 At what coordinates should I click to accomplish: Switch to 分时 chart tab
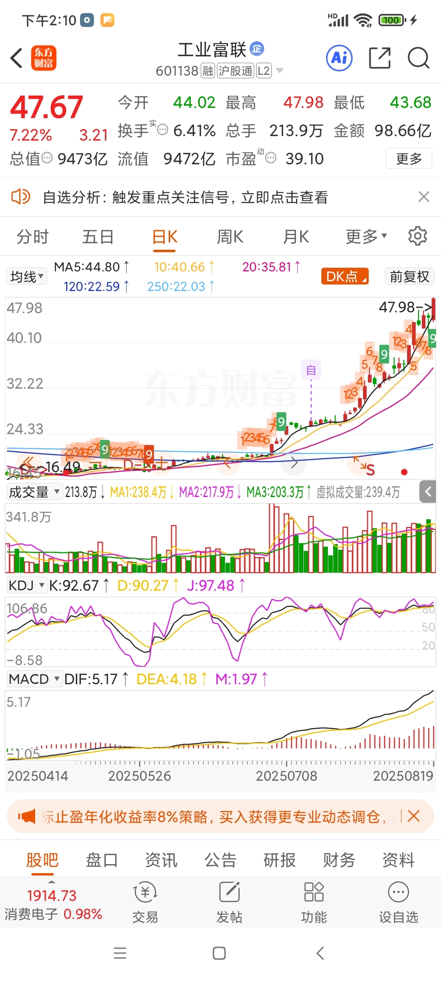point(33,236)
